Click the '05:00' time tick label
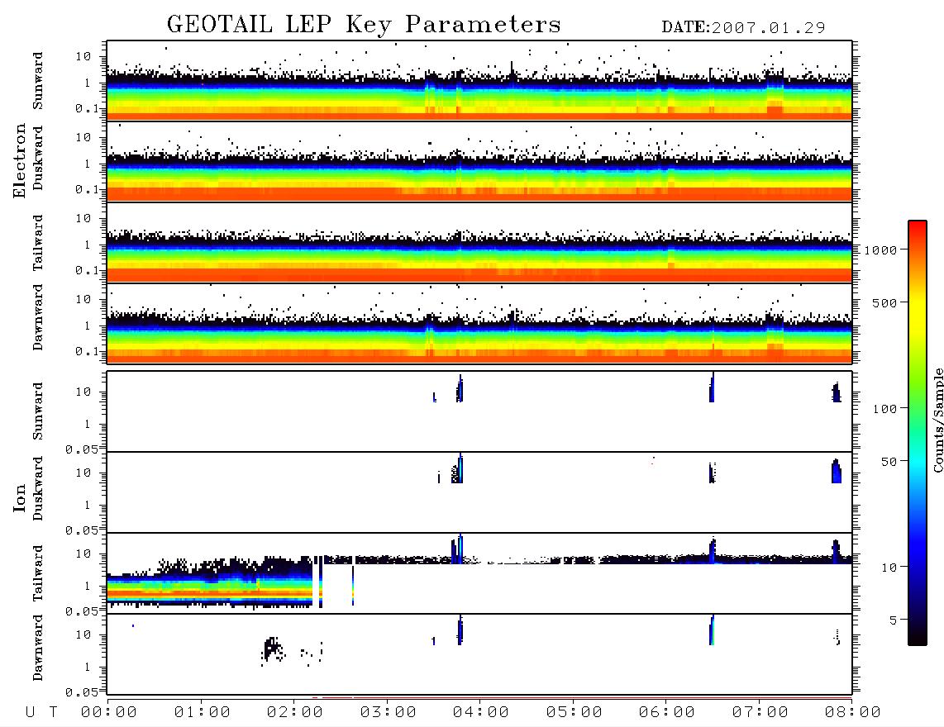The height and width of the screenshot is (727, 944). click(x=575, y=712)
